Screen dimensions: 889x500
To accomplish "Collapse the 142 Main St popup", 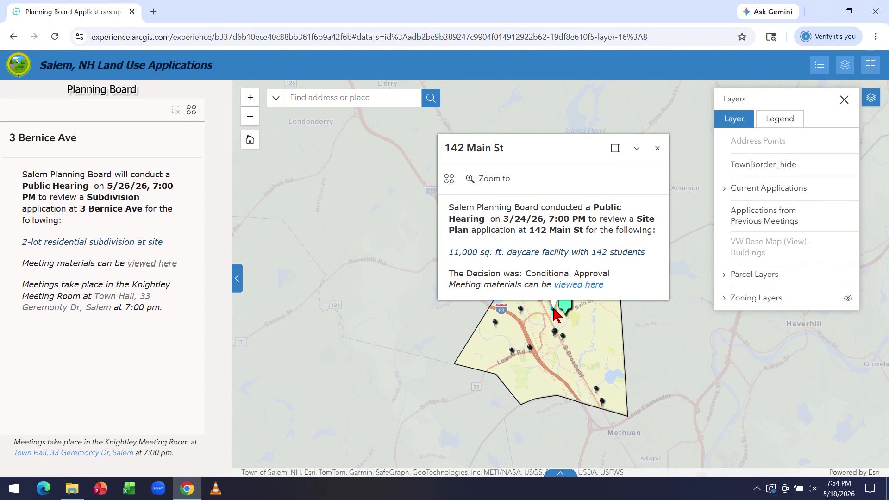I will pos(637,148).
